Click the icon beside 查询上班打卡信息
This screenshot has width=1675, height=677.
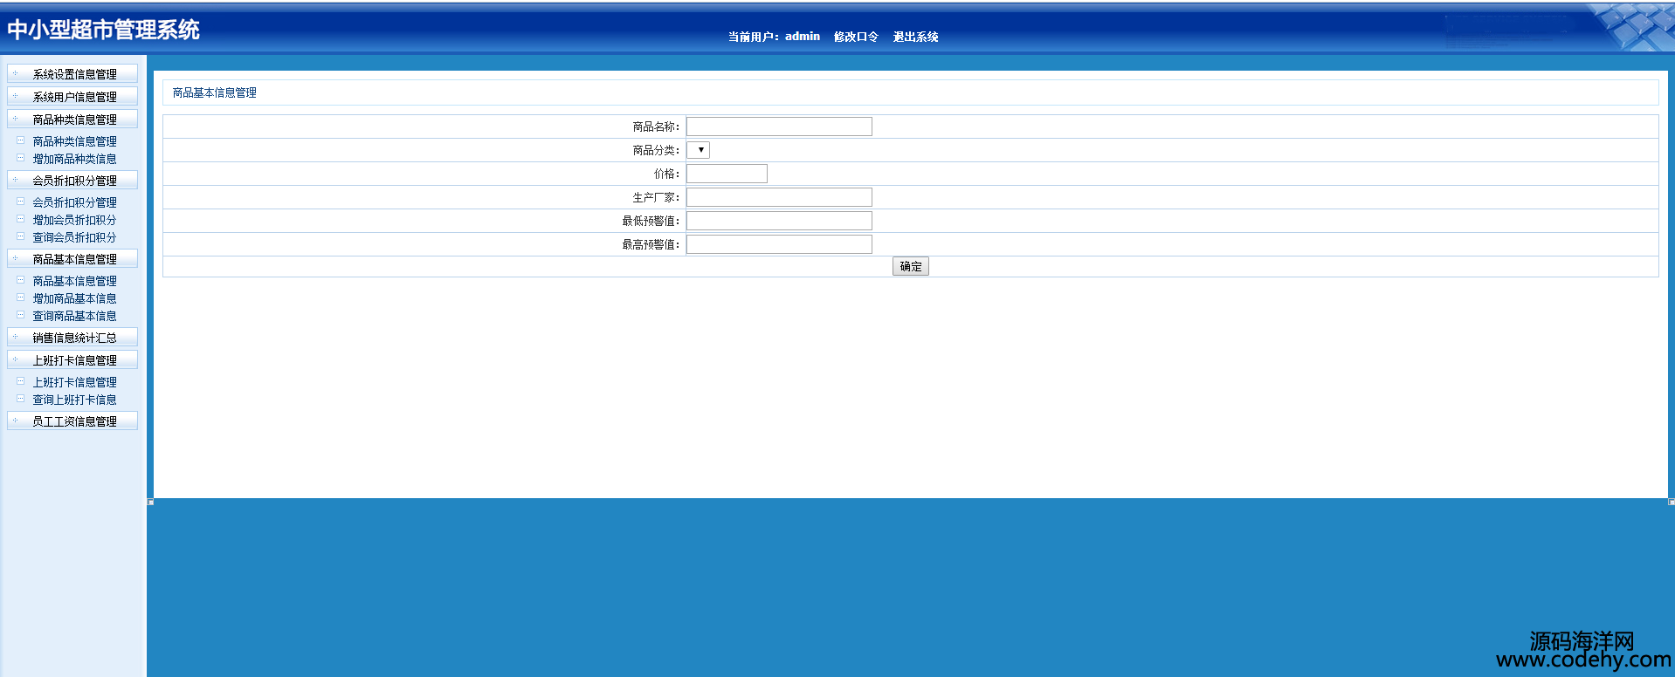tap(20, 399)
